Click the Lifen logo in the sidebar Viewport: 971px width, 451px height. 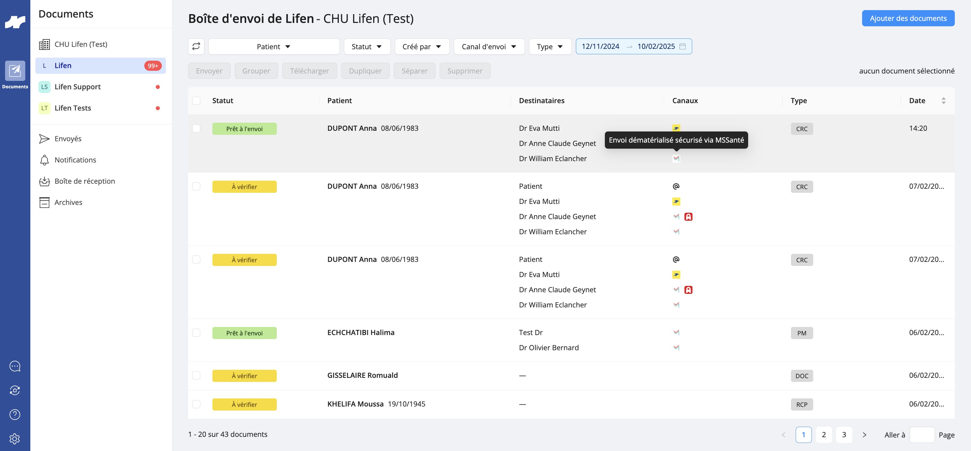coord(15,22)
